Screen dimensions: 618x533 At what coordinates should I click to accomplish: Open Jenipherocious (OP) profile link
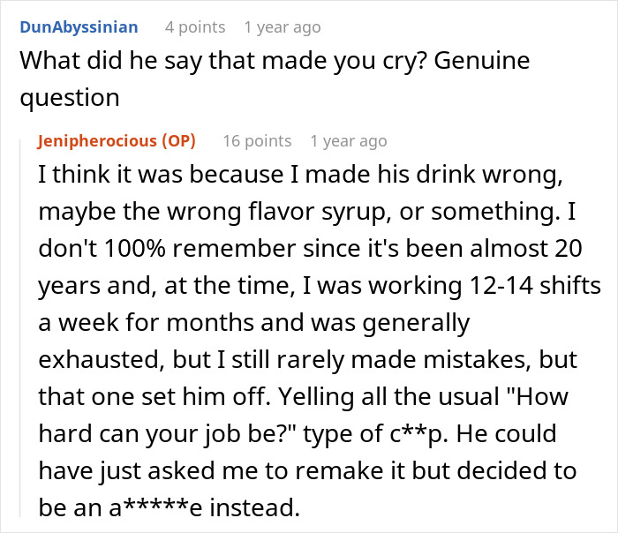tap(117, 141)
